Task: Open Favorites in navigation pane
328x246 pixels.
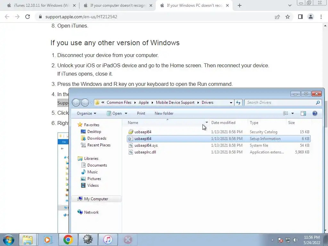Action: (x=92, y=125)
